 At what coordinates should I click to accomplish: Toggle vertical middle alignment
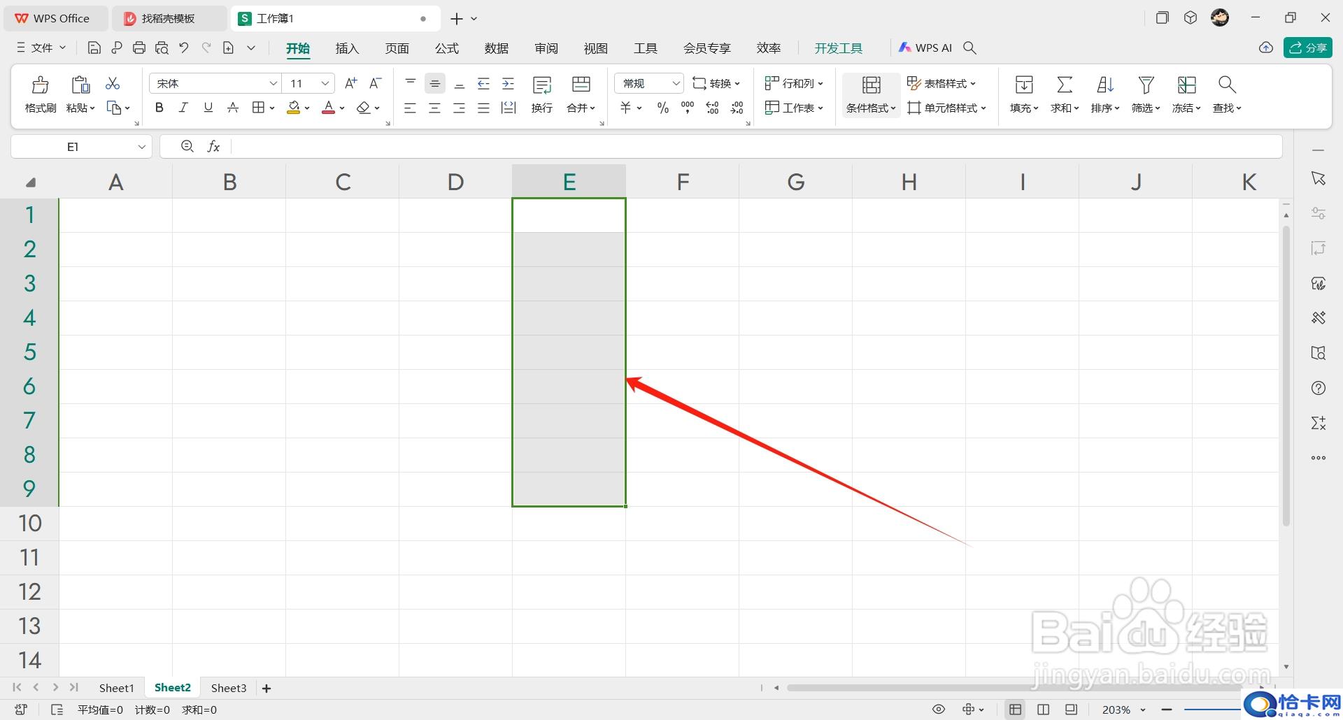[x=435, y=84]
